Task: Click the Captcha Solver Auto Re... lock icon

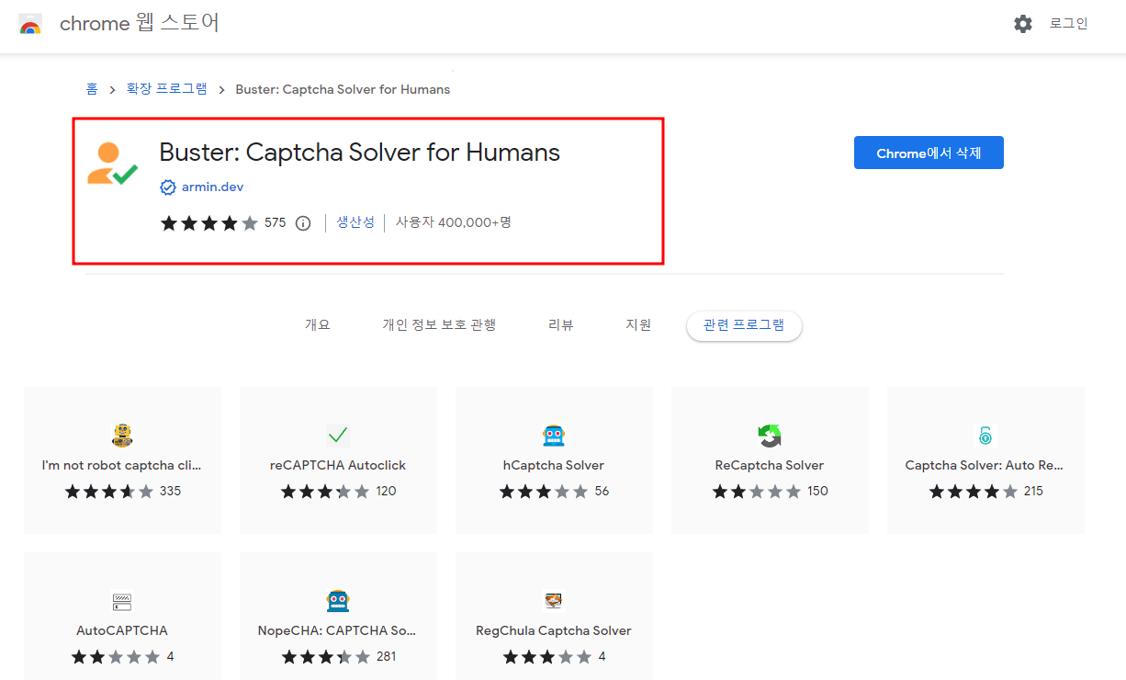Action: tap(985, 436)
